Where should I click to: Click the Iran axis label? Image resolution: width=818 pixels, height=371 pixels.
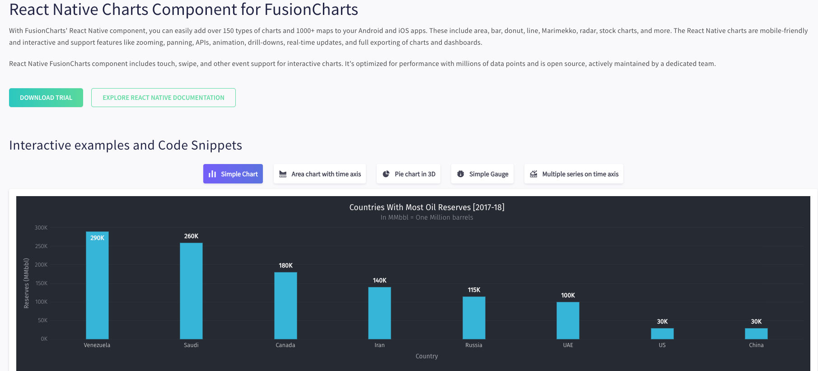379,345
